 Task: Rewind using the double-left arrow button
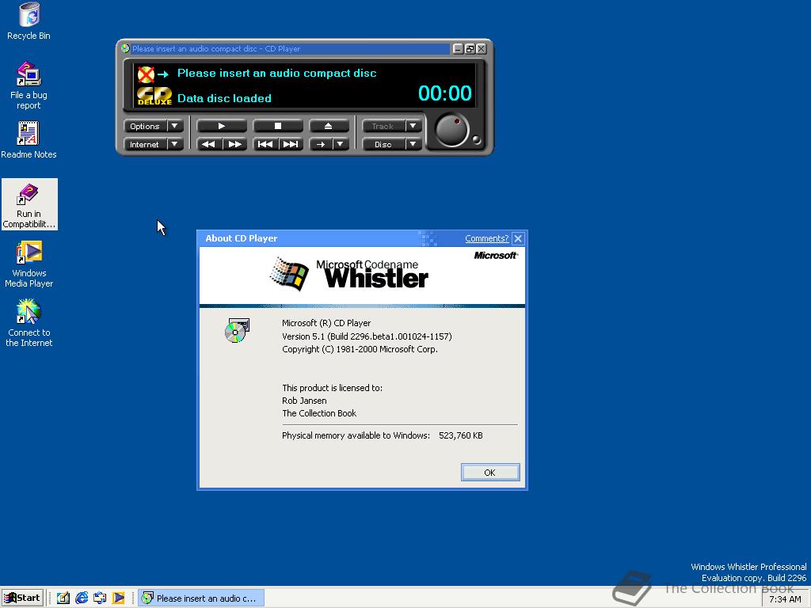click(x=208, y=144)
